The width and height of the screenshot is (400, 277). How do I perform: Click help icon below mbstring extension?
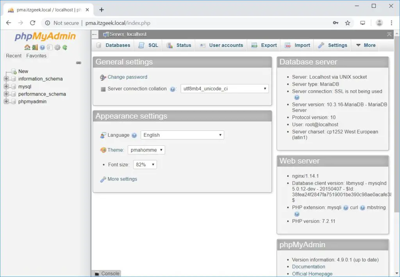(296, 214)
